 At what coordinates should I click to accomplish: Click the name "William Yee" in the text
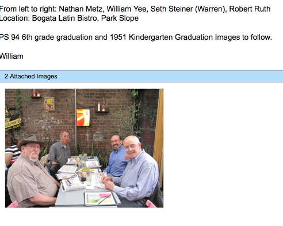click(127, 9)
